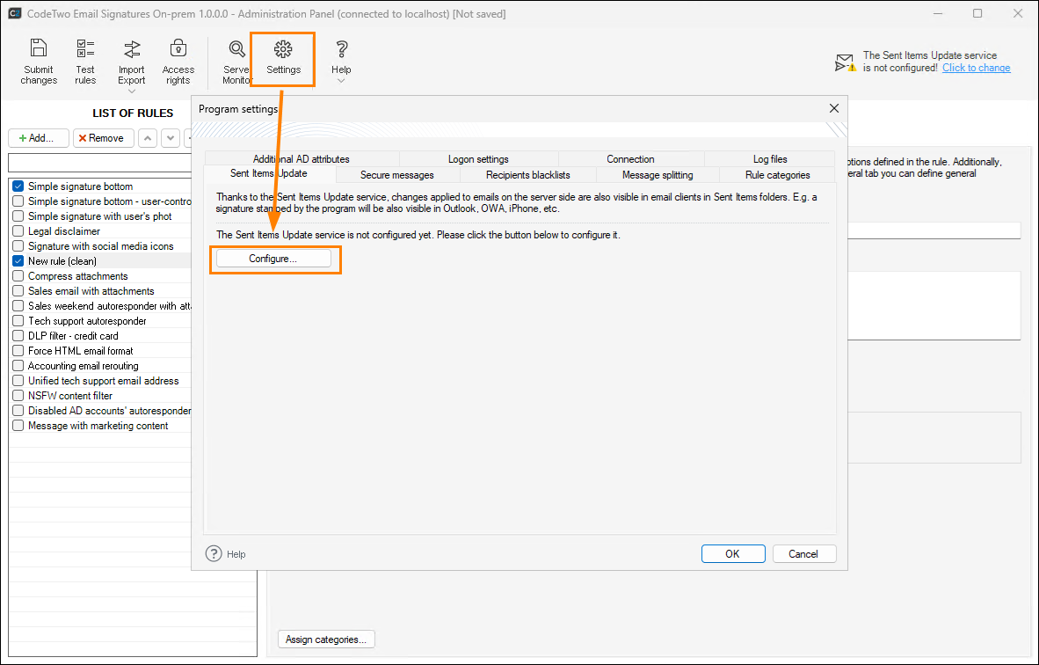Select the Force HTML email format rule
The image size is (1039, 665).
80,351
